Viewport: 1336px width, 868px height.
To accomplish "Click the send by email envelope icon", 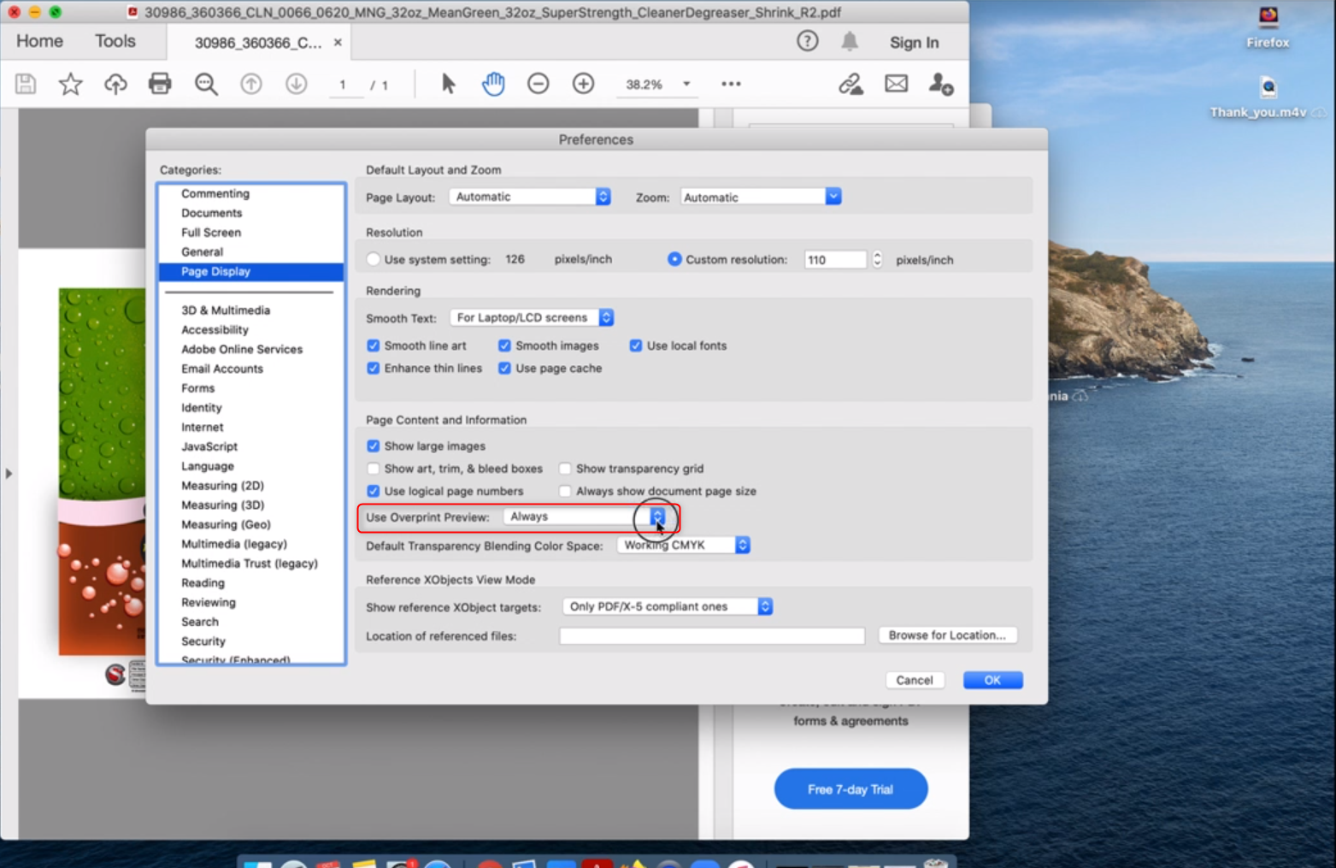I will [896, 84].
